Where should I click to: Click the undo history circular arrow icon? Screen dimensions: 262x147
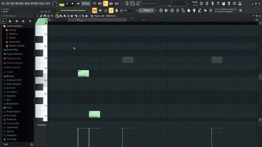[201, 4]
